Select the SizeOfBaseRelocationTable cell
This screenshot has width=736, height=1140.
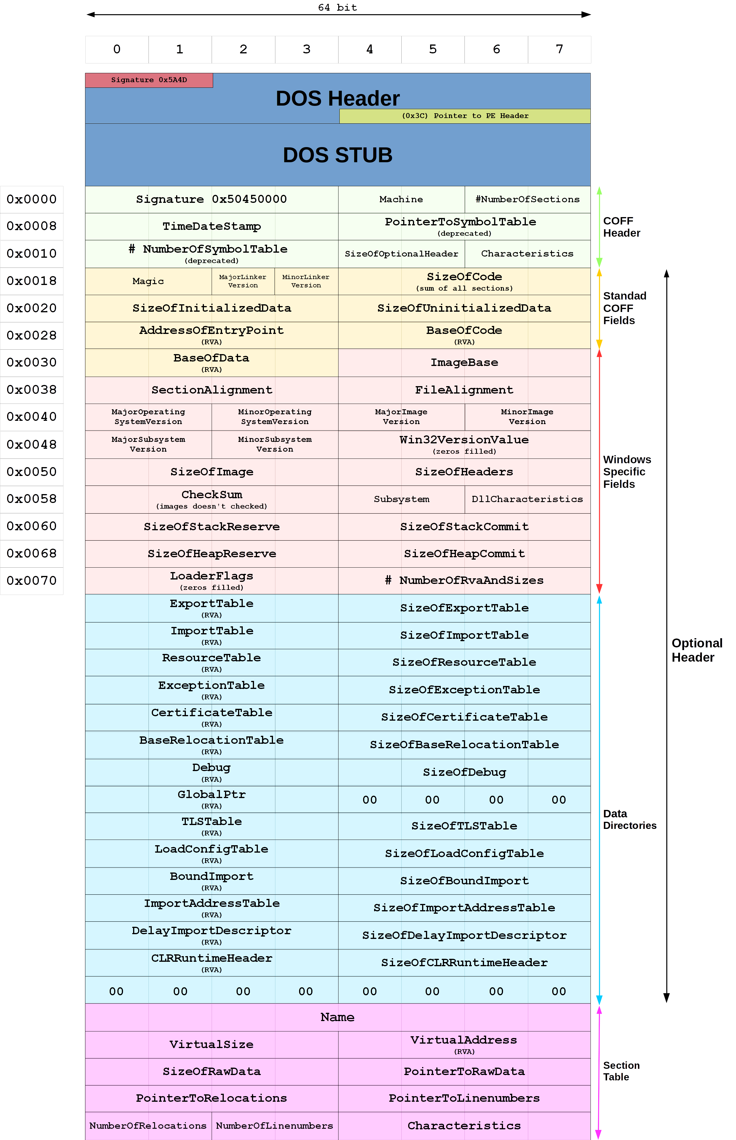(x=464, y=745)
